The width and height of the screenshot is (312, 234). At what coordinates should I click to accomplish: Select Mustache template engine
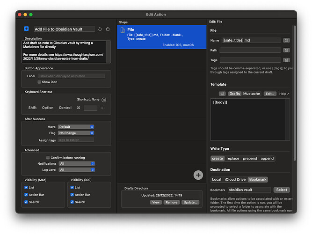coord(251,94)
